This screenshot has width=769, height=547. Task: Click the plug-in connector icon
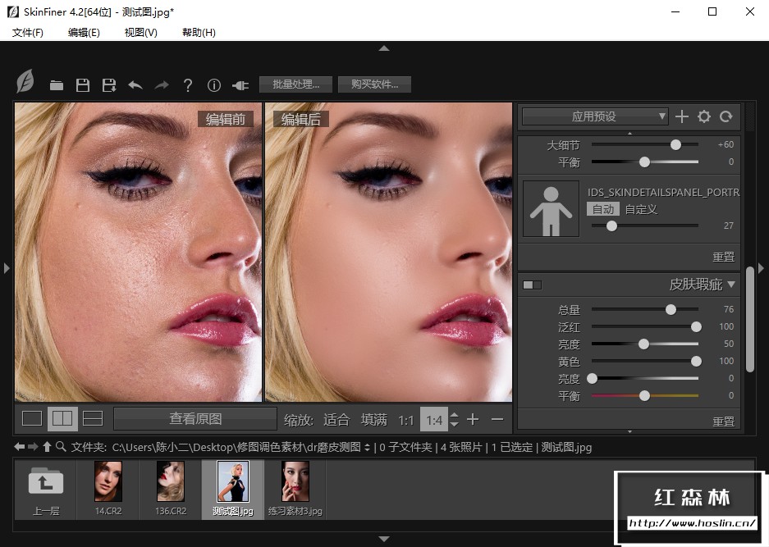(x=240, y=85)
